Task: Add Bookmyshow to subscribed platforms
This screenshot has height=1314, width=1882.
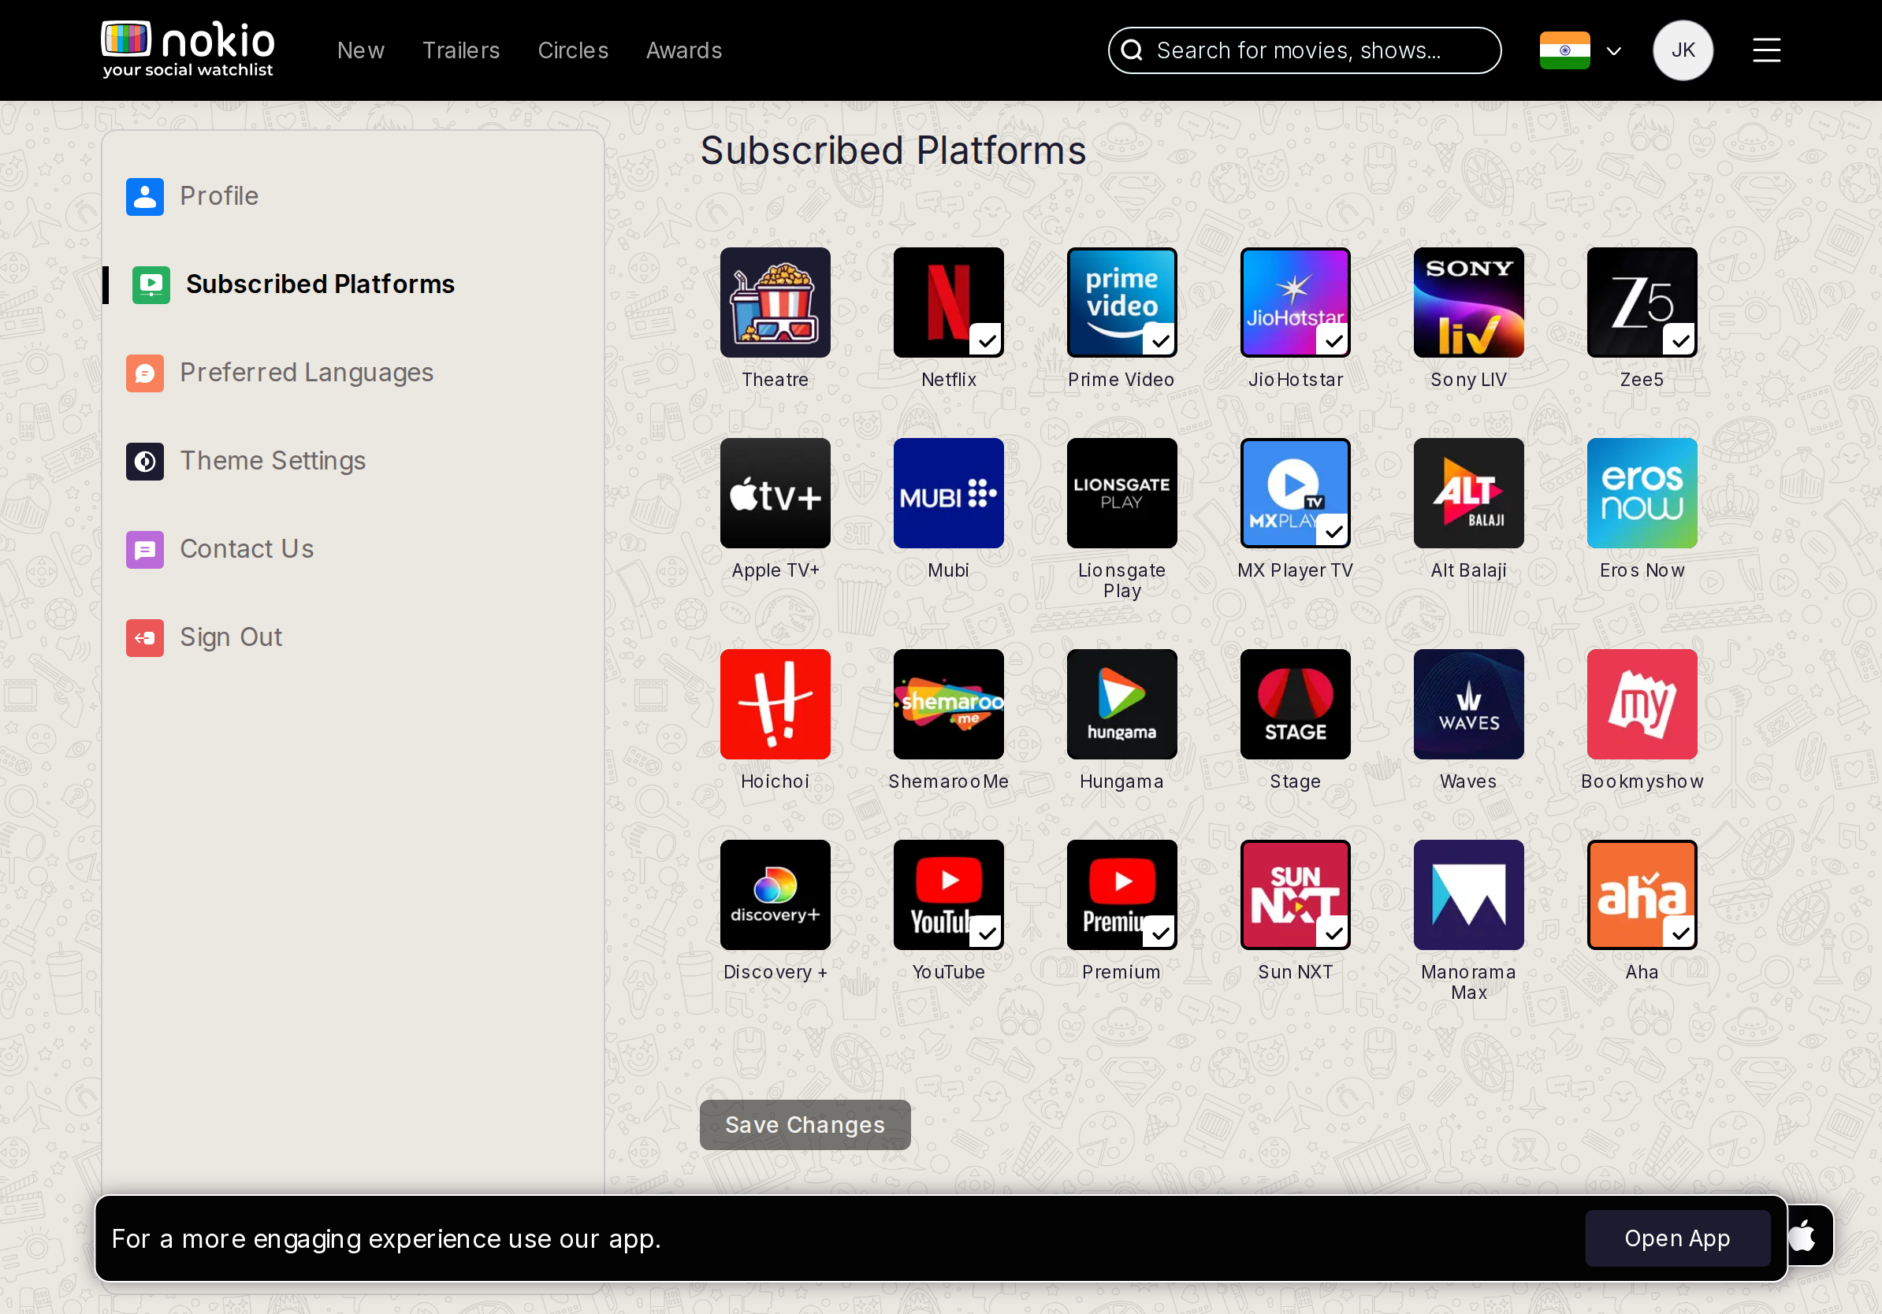Action: point(1642,704)
